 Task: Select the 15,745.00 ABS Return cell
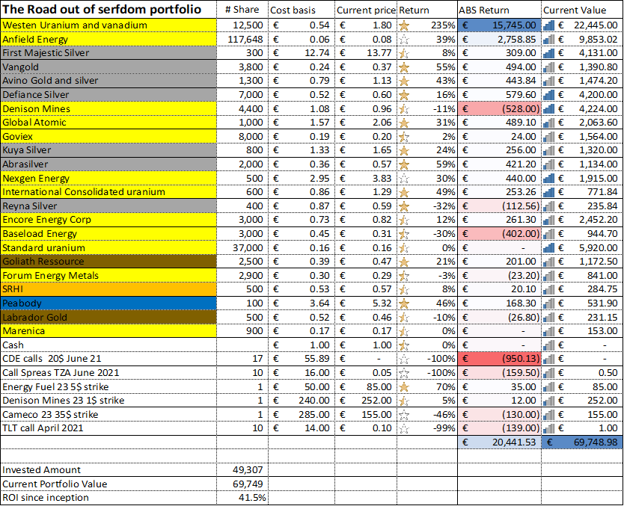click(x=499, y=25)
